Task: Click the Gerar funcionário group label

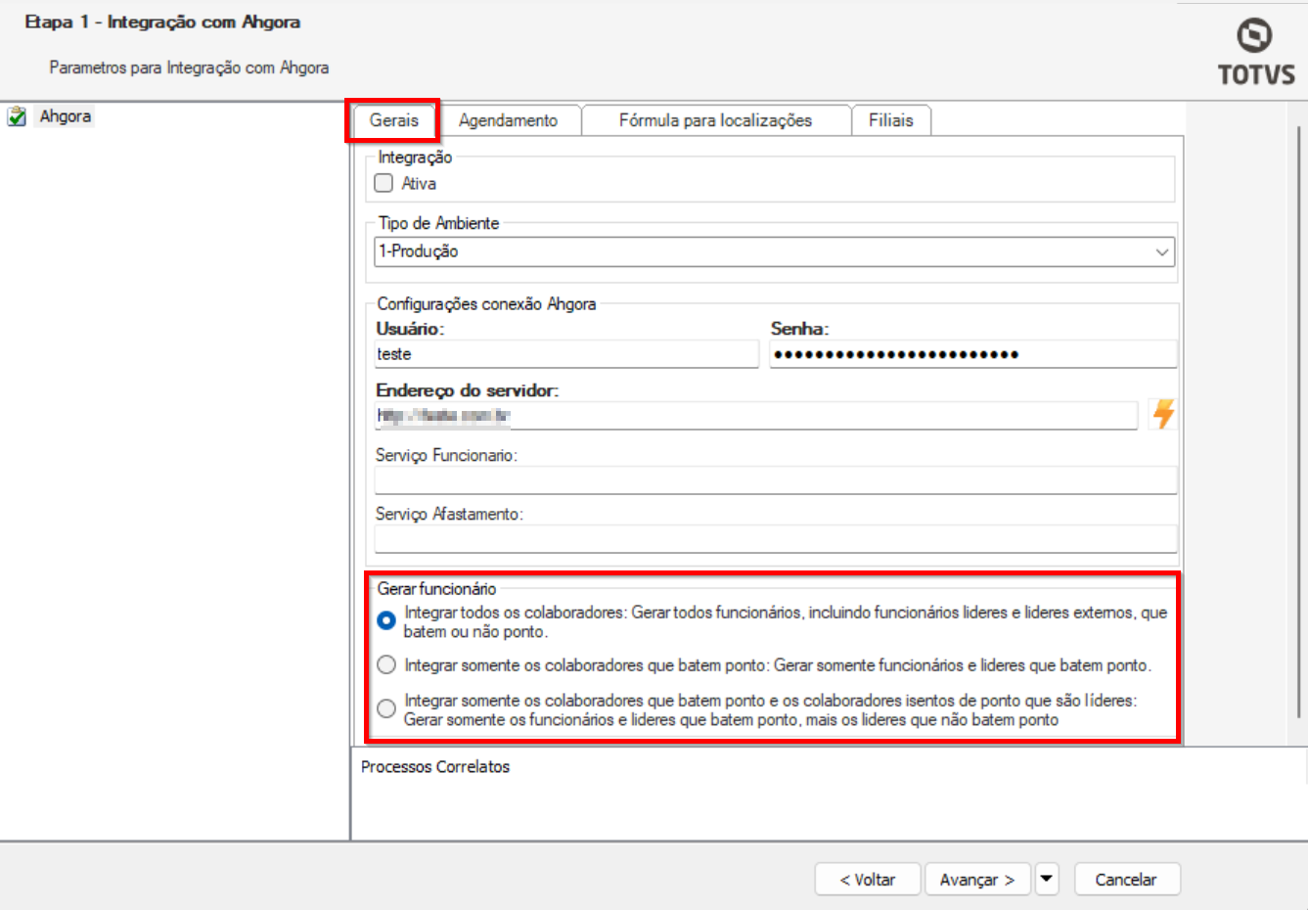Action: (x=436, y=589)
